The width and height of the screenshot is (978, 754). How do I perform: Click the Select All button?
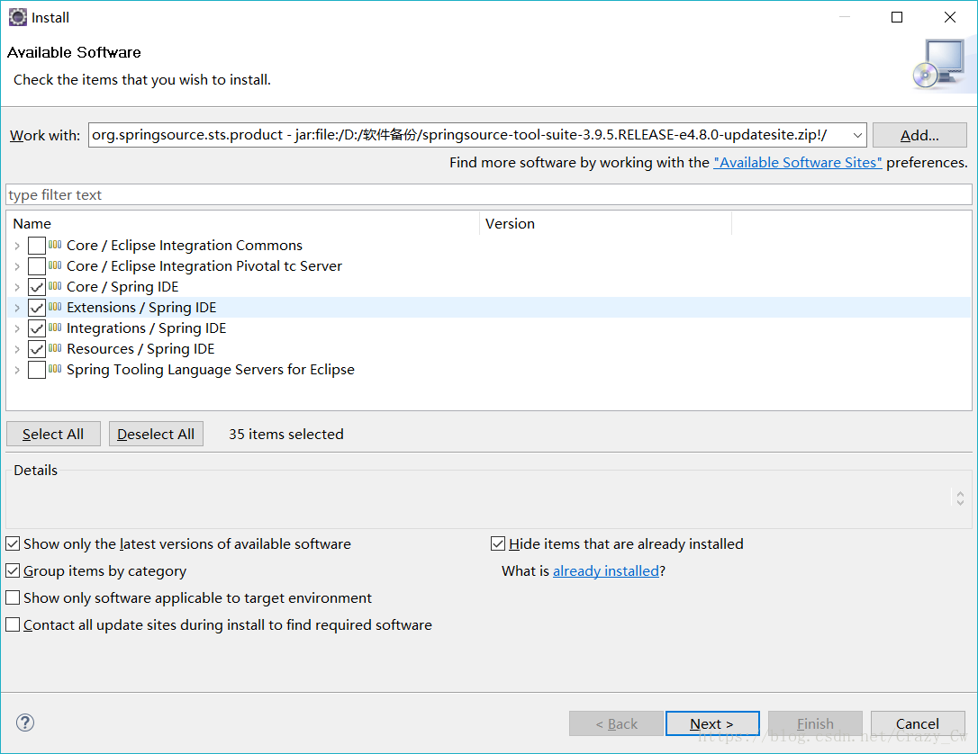[53, 434]
